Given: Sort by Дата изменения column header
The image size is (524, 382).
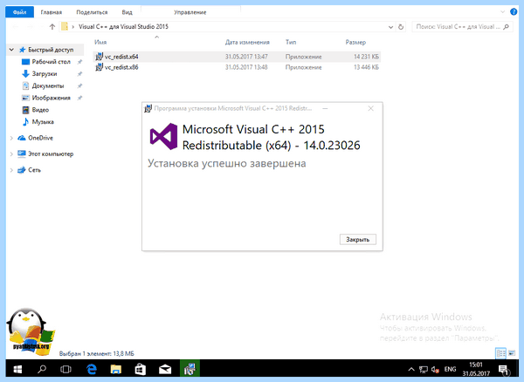Looking at the screenshot, I should tap(247, 42).
